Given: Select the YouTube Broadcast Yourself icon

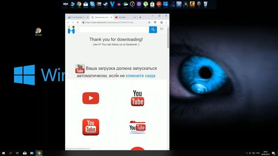Looking at the screenshot, I should tap(137, 127).
